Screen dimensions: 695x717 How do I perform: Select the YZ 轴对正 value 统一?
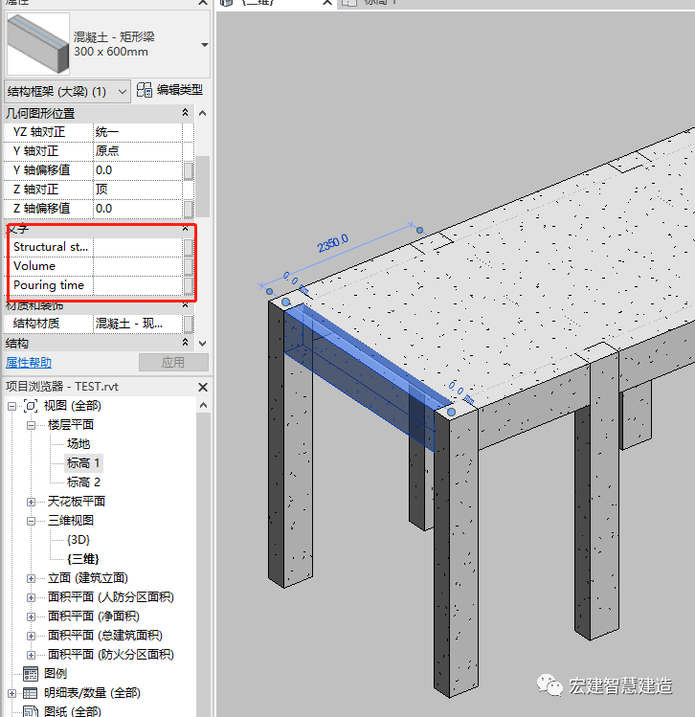click(x=138, y=132)
